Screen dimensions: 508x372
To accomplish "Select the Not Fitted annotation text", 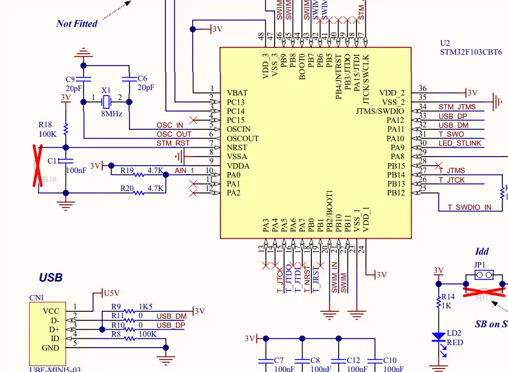I will tap(76, 24).
